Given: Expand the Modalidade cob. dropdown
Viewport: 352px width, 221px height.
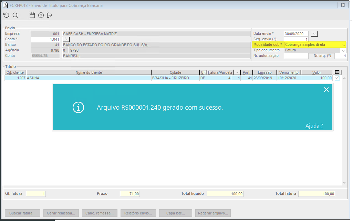Looking at the screenshot, I should pyautogui.click(x=343, y=45).
